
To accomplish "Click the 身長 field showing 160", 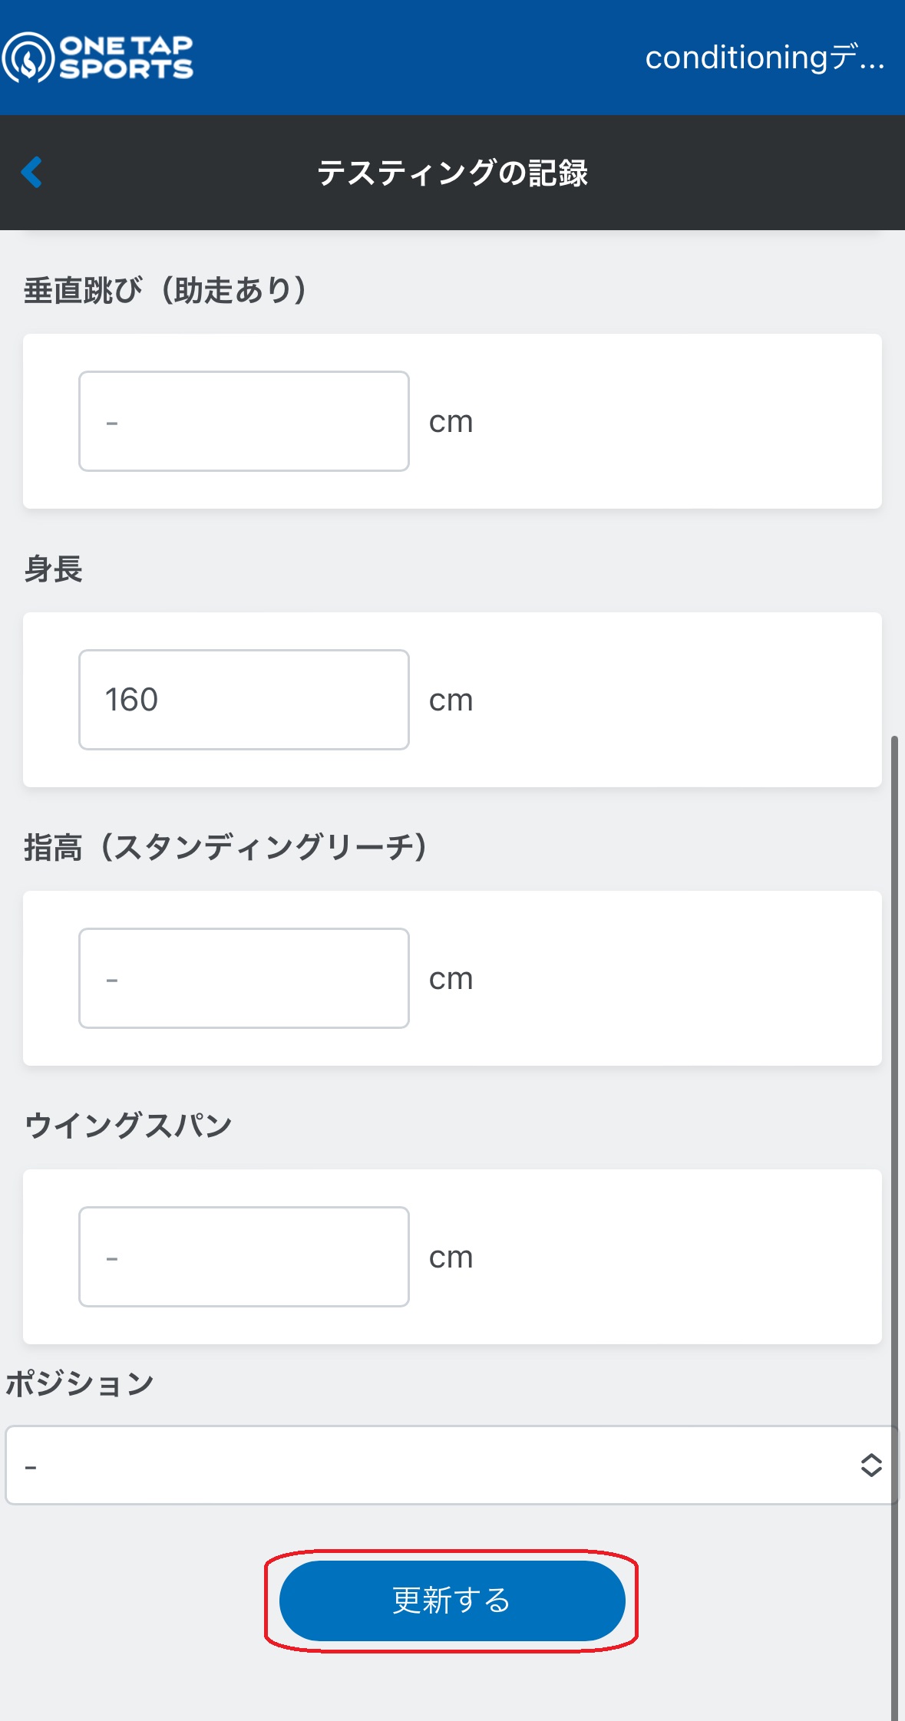I will (243, 700).
